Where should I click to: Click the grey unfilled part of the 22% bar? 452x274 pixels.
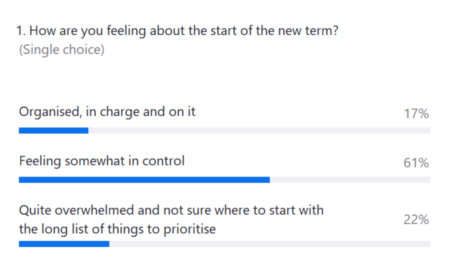(270, 244)
